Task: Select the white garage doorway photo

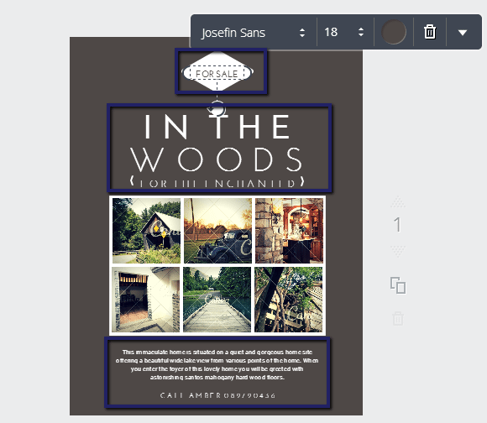Action: (x=145, y=300)
